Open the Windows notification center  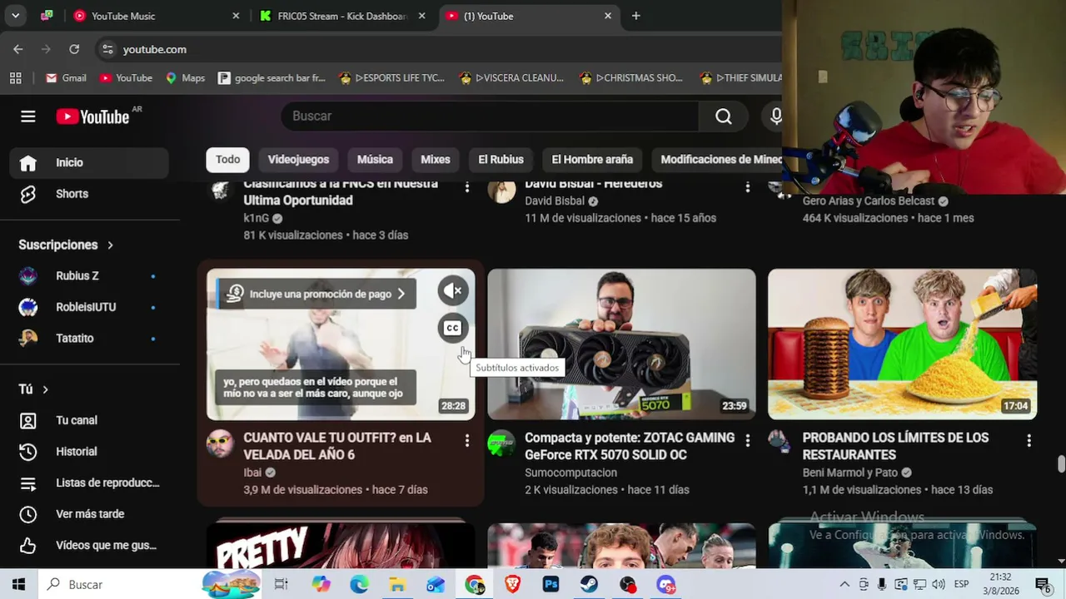1042,585
